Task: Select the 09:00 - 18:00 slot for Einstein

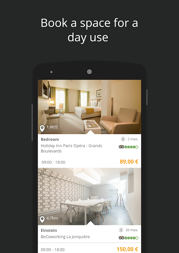Action: [52, 250]
